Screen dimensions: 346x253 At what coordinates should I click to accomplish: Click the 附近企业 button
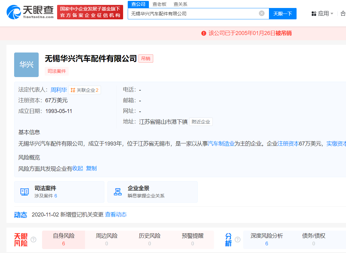coord(201,122)
